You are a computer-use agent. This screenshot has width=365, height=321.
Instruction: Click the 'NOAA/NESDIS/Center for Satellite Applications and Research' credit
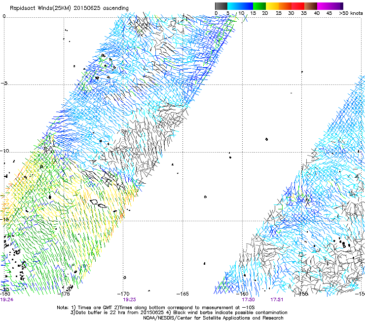pyautogui.click(x=213, y=318)
